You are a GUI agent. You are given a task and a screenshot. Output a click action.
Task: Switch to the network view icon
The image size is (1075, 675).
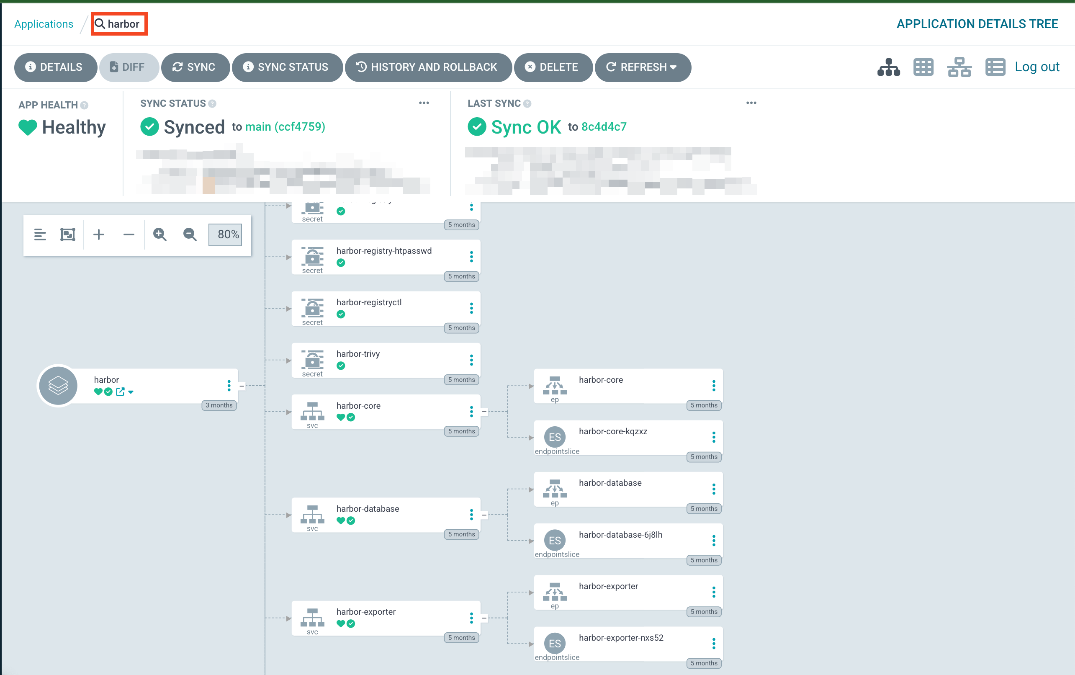(959, 67)
